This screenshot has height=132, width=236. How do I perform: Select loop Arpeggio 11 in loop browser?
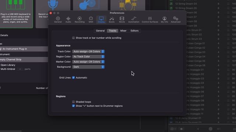[x=195, y=114]
